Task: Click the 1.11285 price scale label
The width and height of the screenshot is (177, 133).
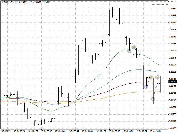Action: [x=173, y=114]
